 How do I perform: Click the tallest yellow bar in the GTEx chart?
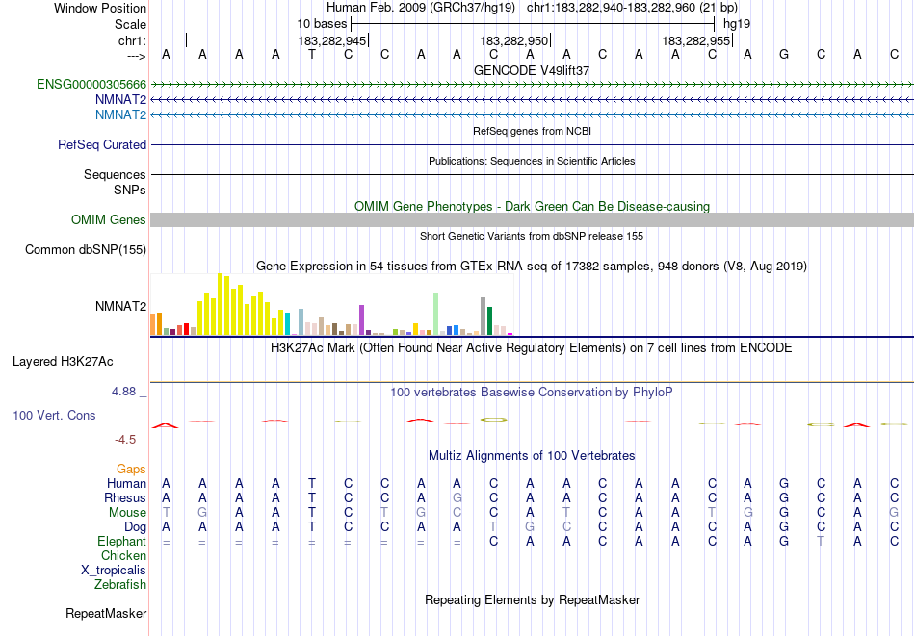click(220, 304)
